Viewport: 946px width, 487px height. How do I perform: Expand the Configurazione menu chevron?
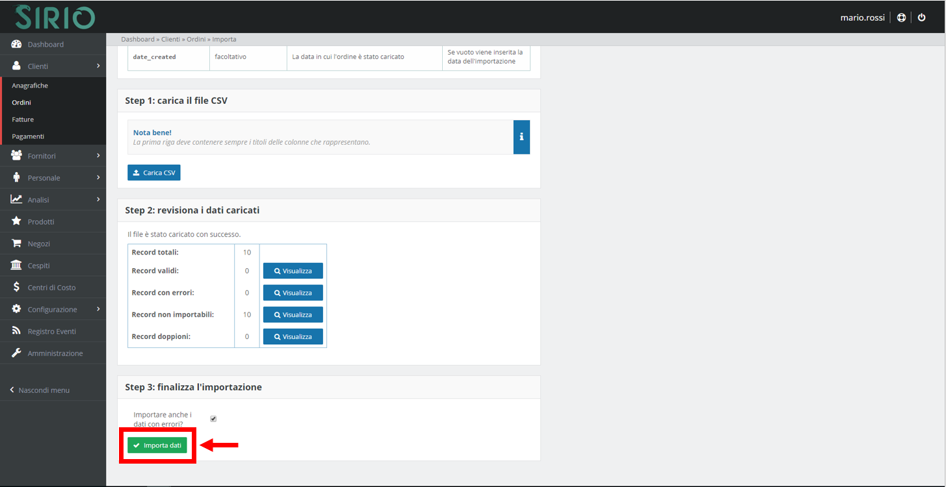click(98, 310)
